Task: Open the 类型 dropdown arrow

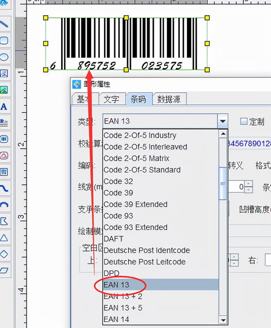Action: tap(223, 121)
